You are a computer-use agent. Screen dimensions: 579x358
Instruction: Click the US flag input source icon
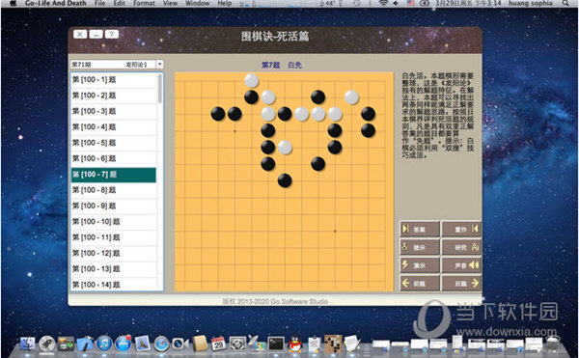pos(411,3)
